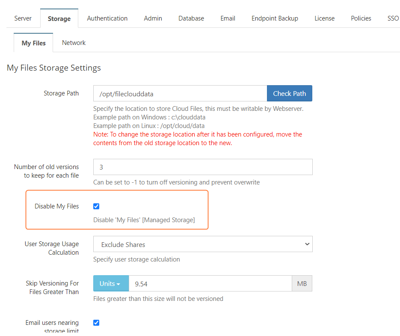The width and height of the screenshot is (400, 336).
Task: Switch to the Network sub-tab
Action: (74, 43)
